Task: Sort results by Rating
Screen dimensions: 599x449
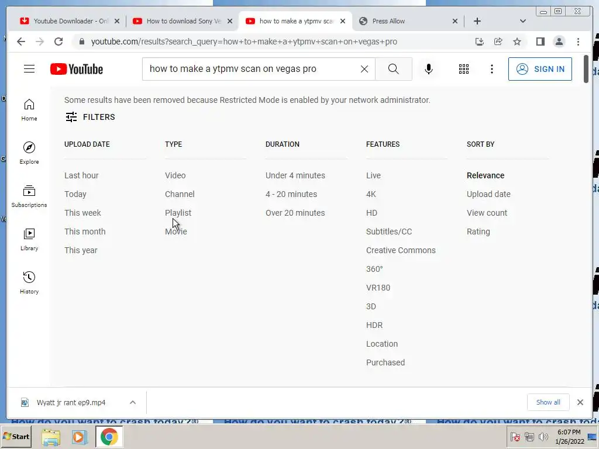Action: point(478,232)
